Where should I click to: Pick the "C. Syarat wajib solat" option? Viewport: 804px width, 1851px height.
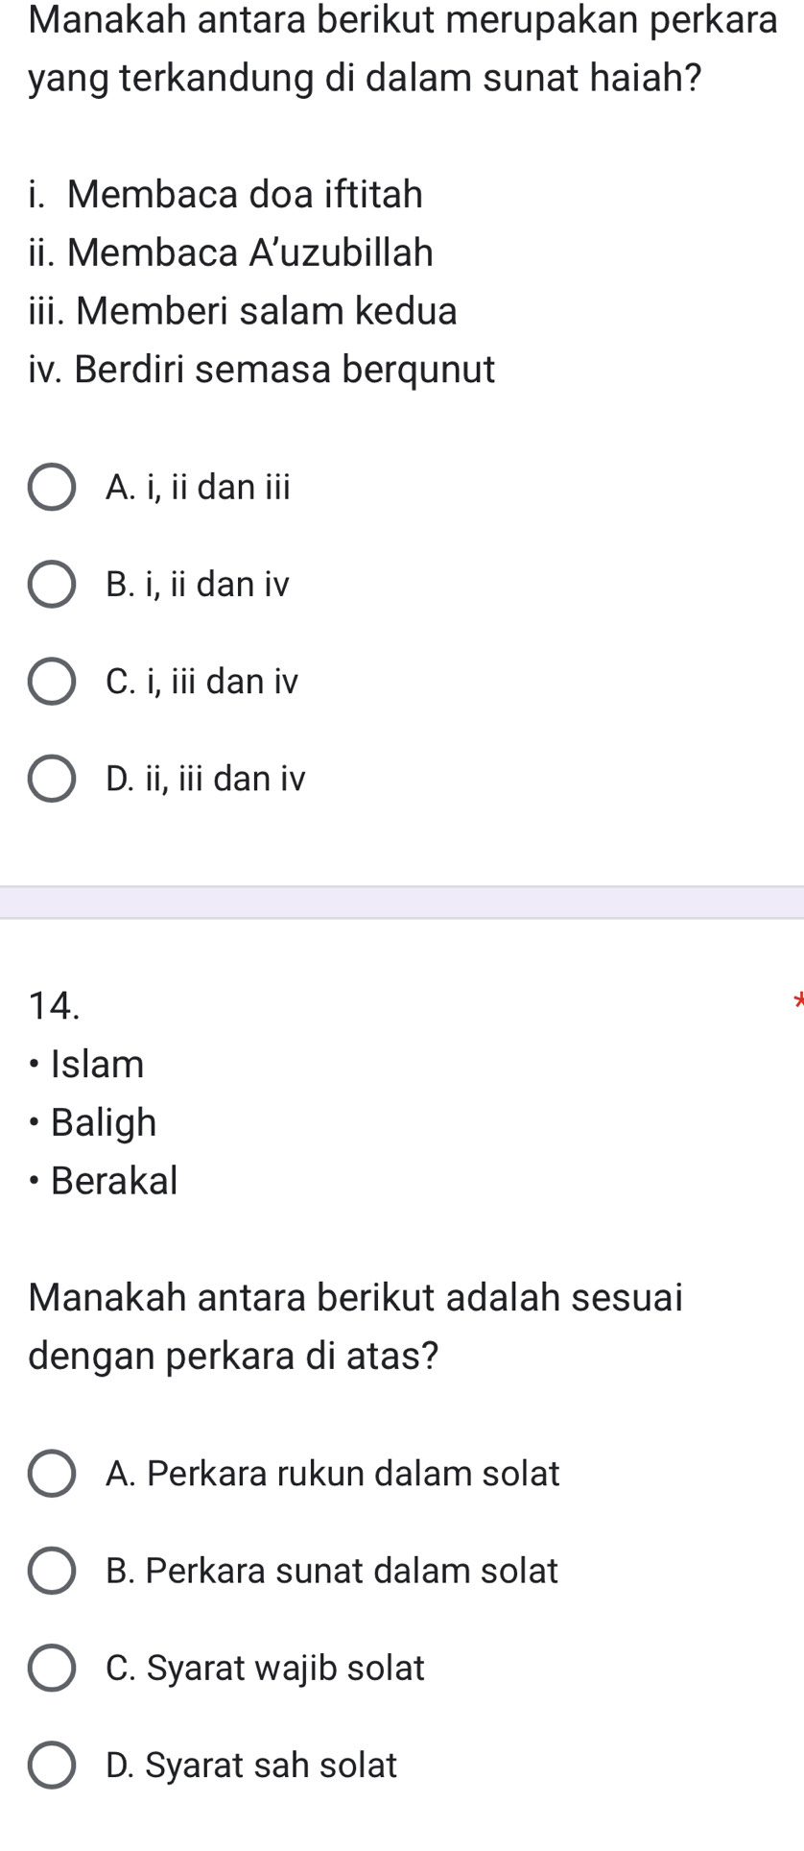pos(52,1668)
